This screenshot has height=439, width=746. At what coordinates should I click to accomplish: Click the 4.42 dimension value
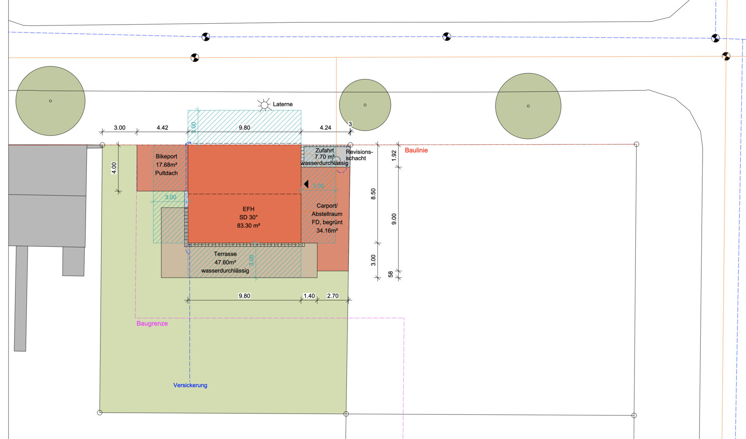point(162,128)
